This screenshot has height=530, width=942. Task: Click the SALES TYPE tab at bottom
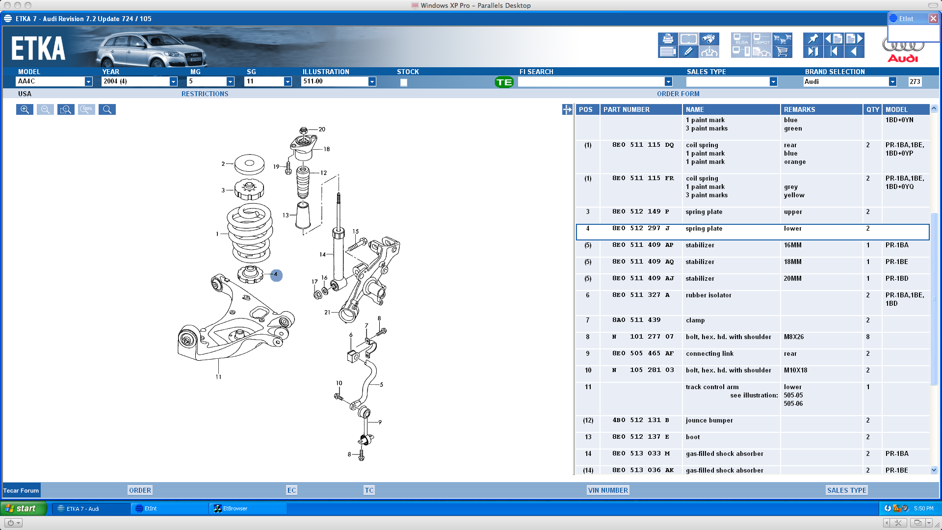pyautogui.click(x=846, y=490)
